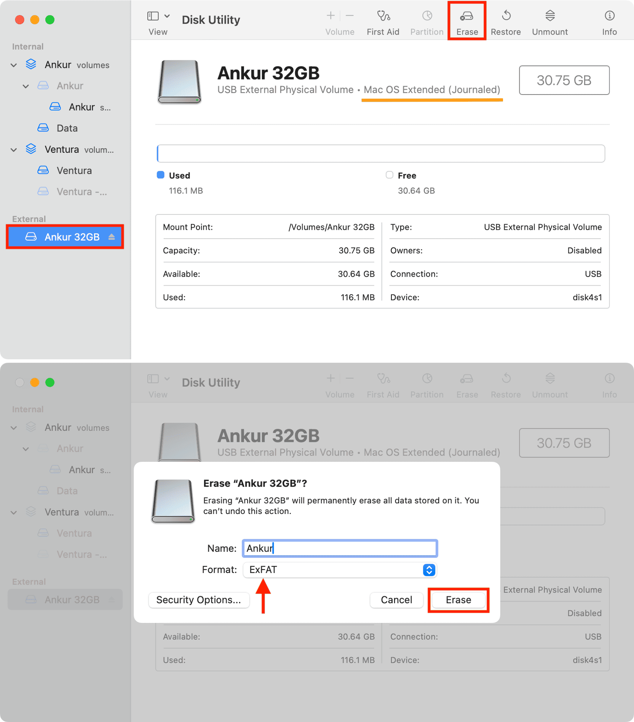Screen dimensions: 634x722
Task: Click the disk usage bar in top window
Action: pyautogui.click(x=381, y=154)
